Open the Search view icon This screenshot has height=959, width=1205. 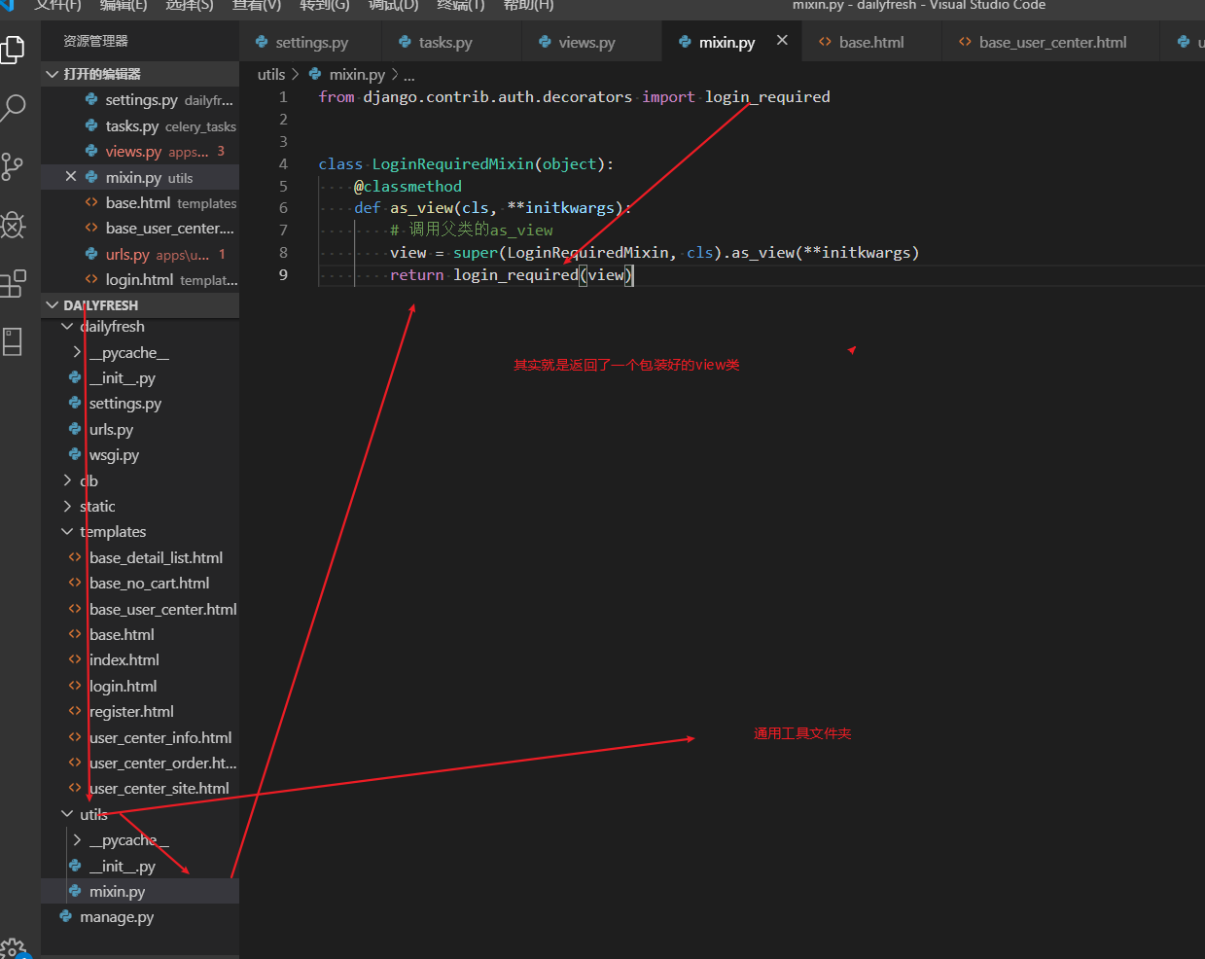(x=14, y=108)
